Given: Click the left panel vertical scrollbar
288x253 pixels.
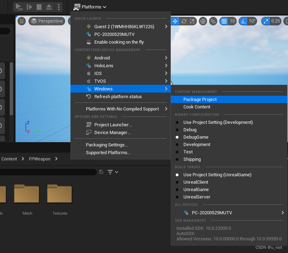Looking at the screenshot, I should coord(11,89).
